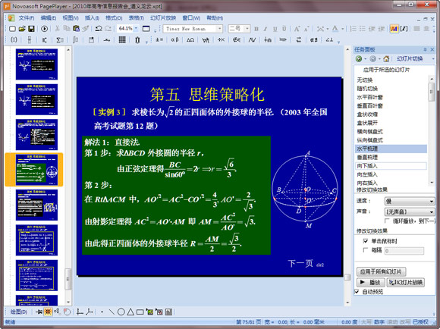
Task: Insert table grid icon in formula toolbar
Action: pyautogui.click(x=122, y=40)
